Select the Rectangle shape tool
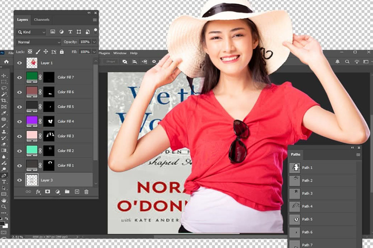 click(x=4, y=194)
